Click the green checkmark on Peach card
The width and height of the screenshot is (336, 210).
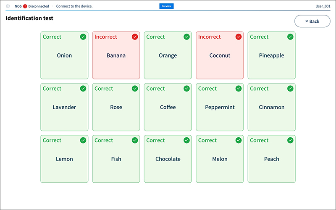click(x=290, y=140)
